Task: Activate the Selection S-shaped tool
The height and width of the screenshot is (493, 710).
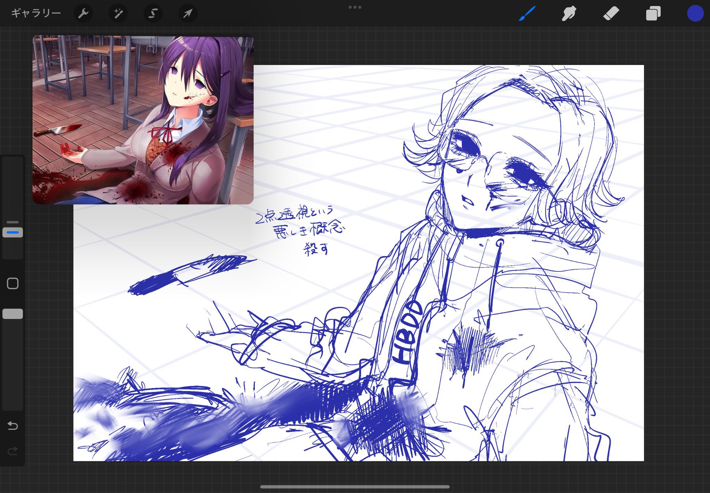Action: pyautogui.click(x=153, y=13)
